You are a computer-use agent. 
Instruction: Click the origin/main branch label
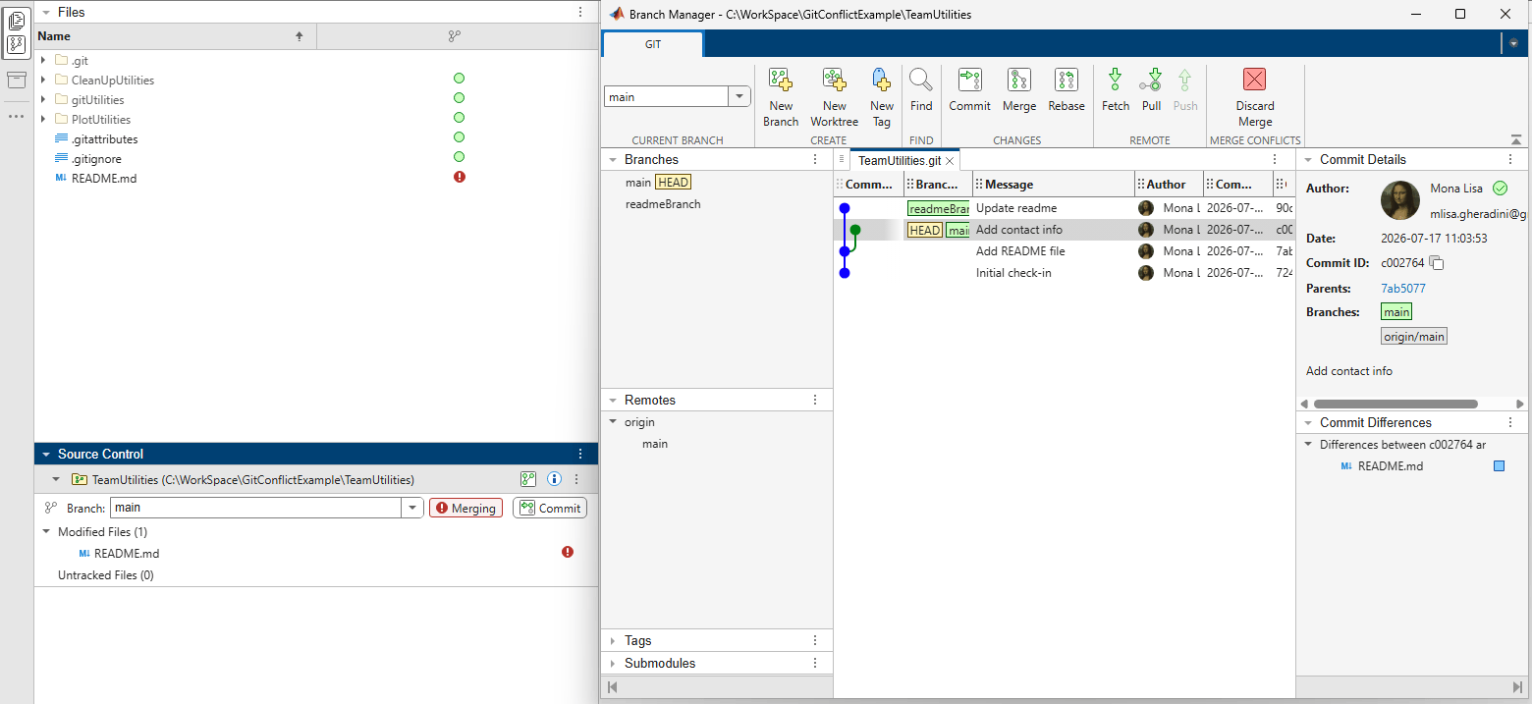[1414, 337]
